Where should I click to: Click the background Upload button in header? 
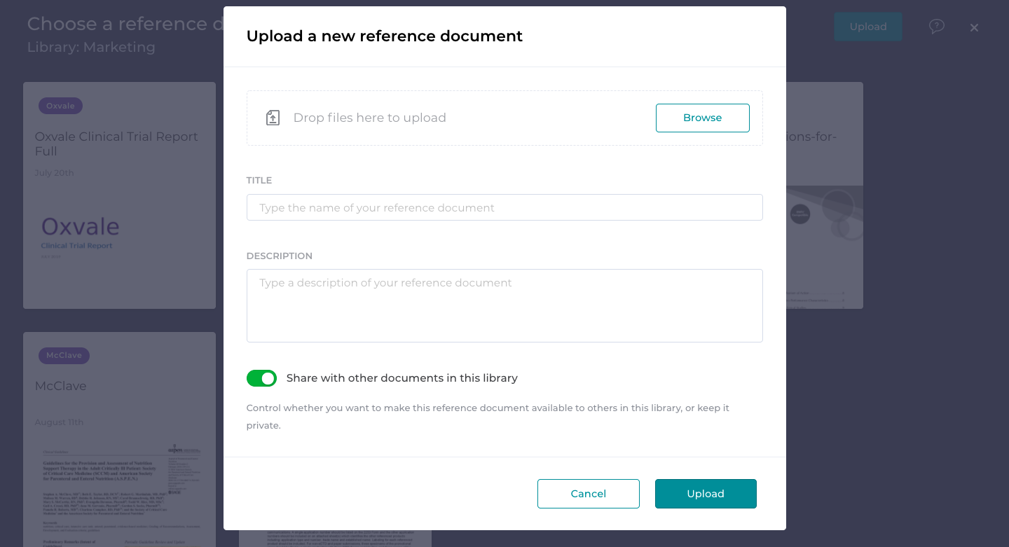pyautogui.click(x=868, y=27)
